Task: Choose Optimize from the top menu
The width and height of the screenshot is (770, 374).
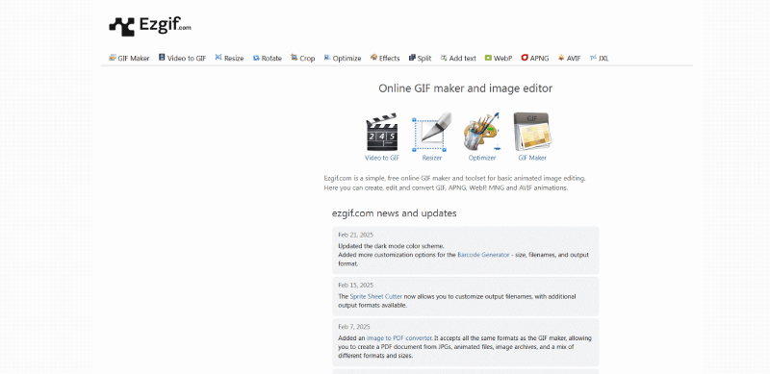Action: coord(346,58)
